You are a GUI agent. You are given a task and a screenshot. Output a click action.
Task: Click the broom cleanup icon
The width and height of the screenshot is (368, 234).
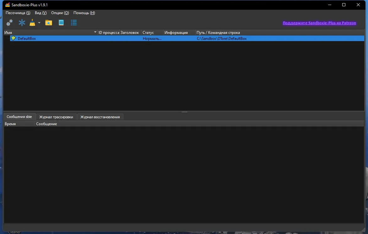pyautogui.click(x=32, y=23)
